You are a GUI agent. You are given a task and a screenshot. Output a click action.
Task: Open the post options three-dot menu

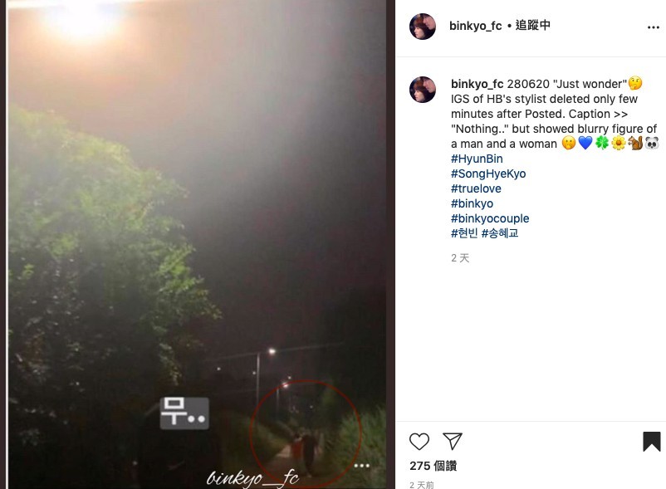point(654,27)
